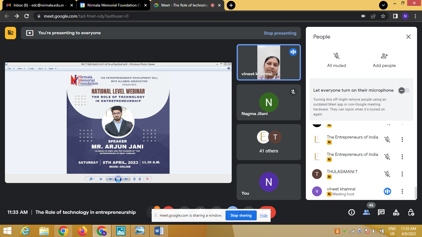Open the Host controls lock icon
422x237 pixels.
[411, 212]
